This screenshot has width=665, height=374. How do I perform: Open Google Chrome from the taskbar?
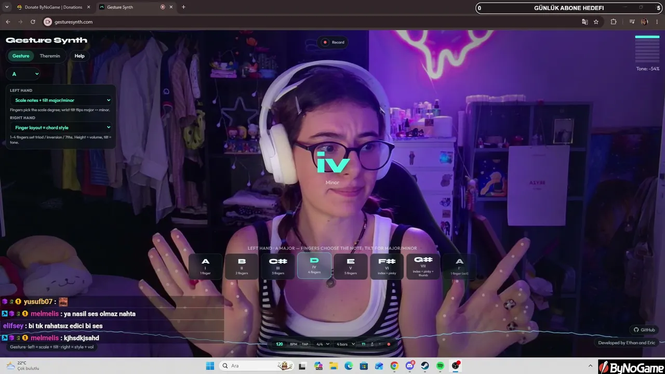coord(394,366)
